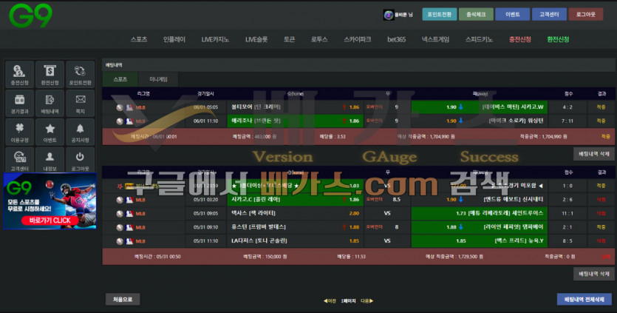
Task: Click blue 이벤트 button in header
Action: tap(512, 15)
